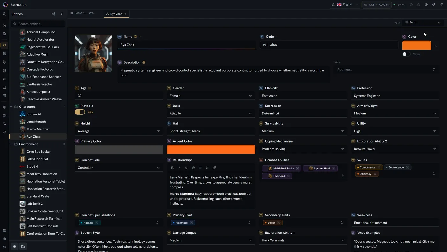Click the italic formatting icon in Relationships
Screen dimensions: 447x252
[179, 168]
